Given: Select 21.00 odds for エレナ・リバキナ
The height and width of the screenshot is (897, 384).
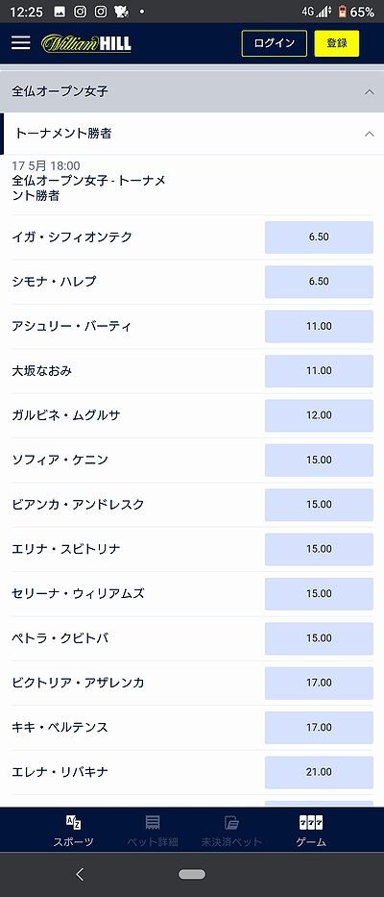Looking at the screenshot, I should click(319, 772).
